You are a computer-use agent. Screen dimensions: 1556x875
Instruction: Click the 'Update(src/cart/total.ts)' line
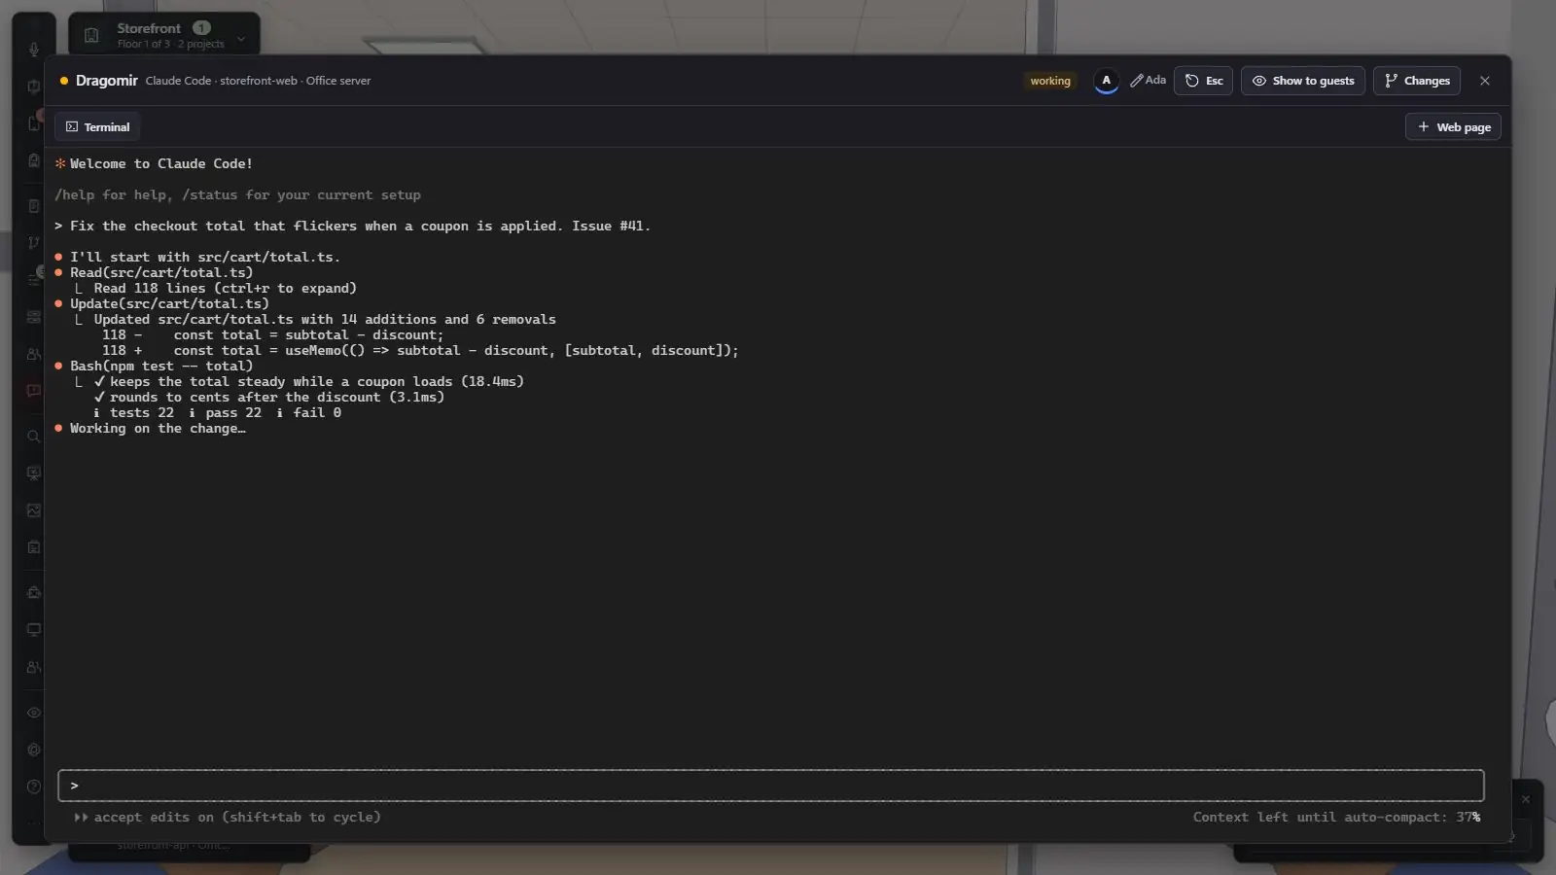point(169,304)
